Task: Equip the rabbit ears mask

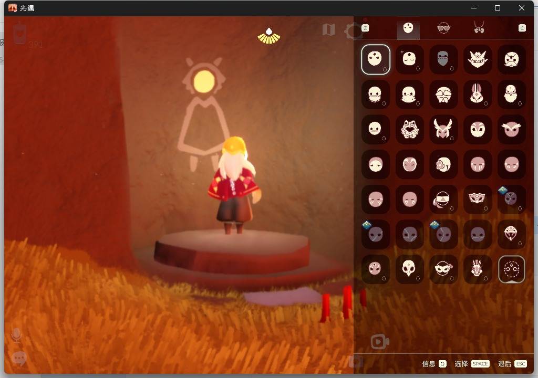Action: (477, 94)
